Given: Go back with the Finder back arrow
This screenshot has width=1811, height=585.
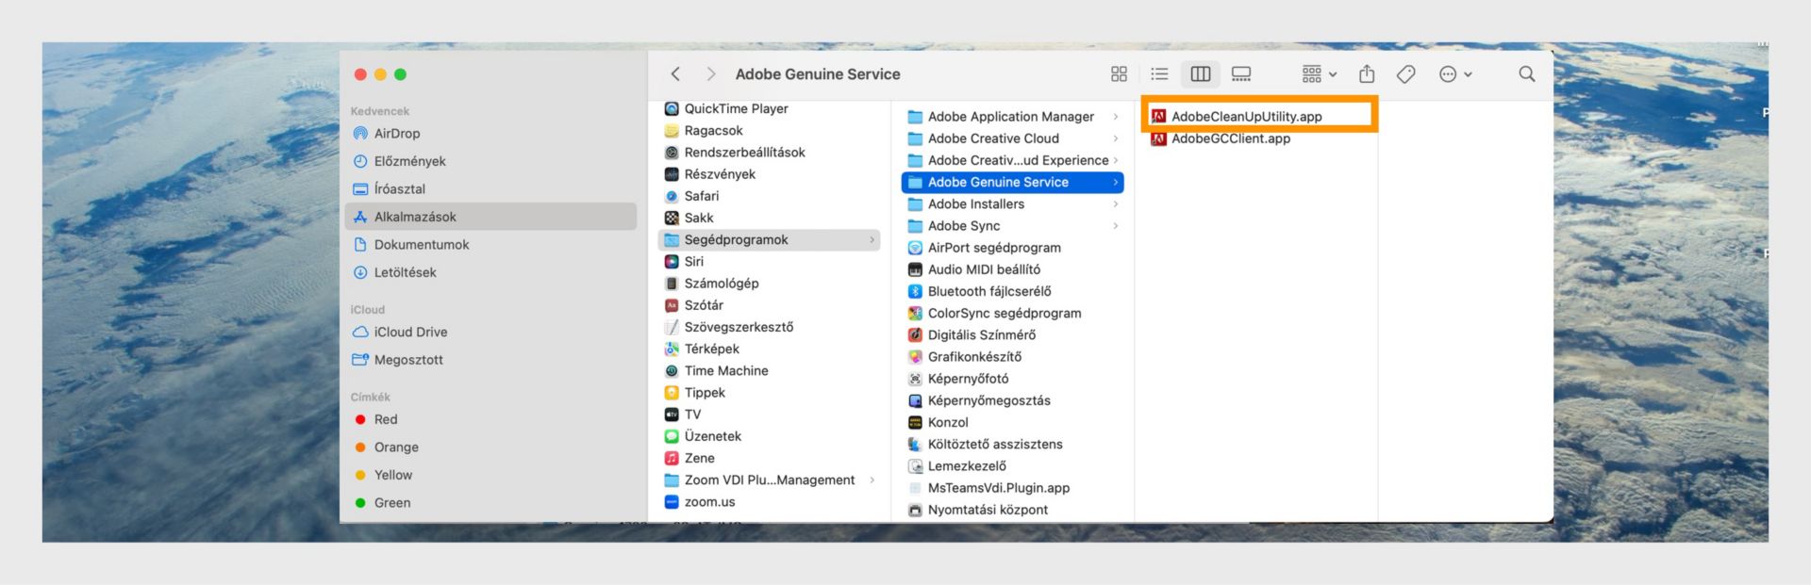Looking at the screenshot, I should pos(675,73).
